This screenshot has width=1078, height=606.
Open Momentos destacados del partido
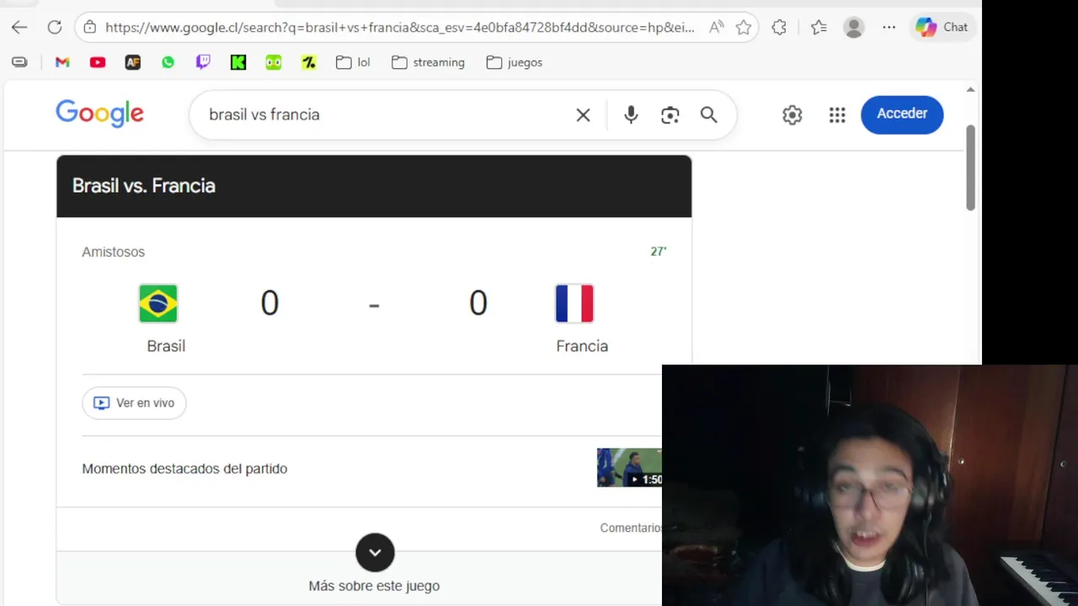(x=184, y=469)
